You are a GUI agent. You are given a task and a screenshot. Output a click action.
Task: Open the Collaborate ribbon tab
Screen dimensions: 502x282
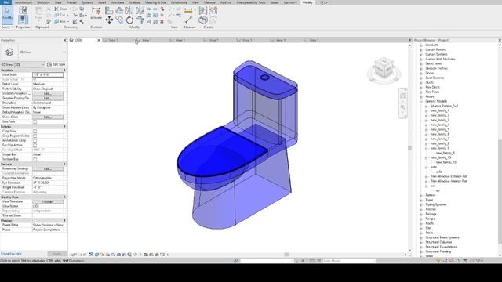point(179,2)
